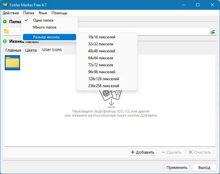The height and width of the screenshot is (174, 220).
Task: Select 48x48 пикселей icon size
Action: [107, 51]
